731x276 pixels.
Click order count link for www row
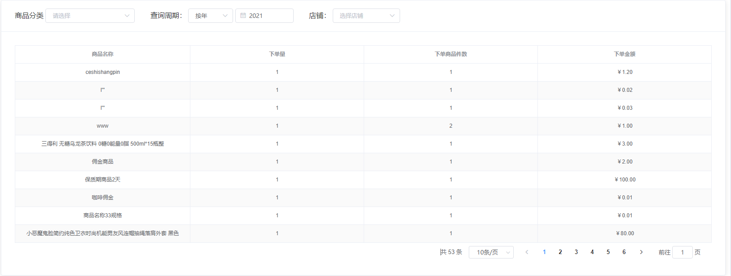(x=277, y=126)
